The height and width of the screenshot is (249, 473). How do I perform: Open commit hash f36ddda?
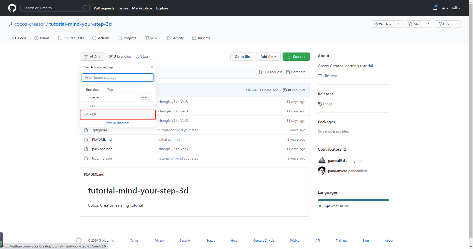click(252, 90)
